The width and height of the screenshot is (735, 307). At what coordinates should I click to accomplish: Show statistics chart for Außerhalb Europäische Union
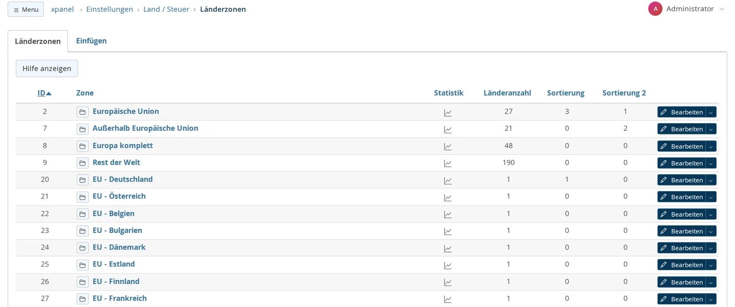(x=448, y=129)
